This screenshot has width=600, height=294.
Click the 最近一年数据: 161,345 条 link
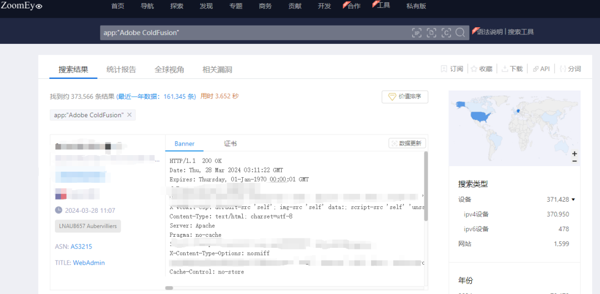[156, 97]
